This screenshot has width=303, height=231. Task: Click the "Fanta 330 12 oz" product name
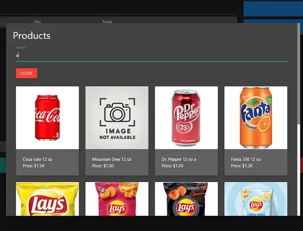(x=246, y=159)
